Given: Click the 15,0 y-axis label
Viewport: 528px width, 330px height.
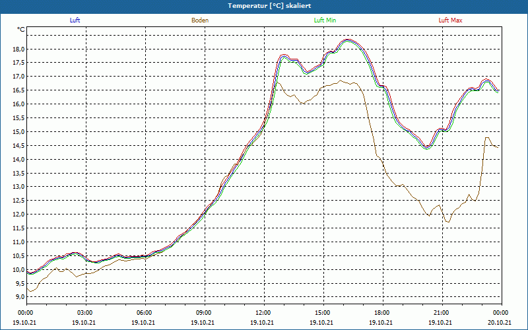Looking at the screenshot, I should (x=19, y=131).
